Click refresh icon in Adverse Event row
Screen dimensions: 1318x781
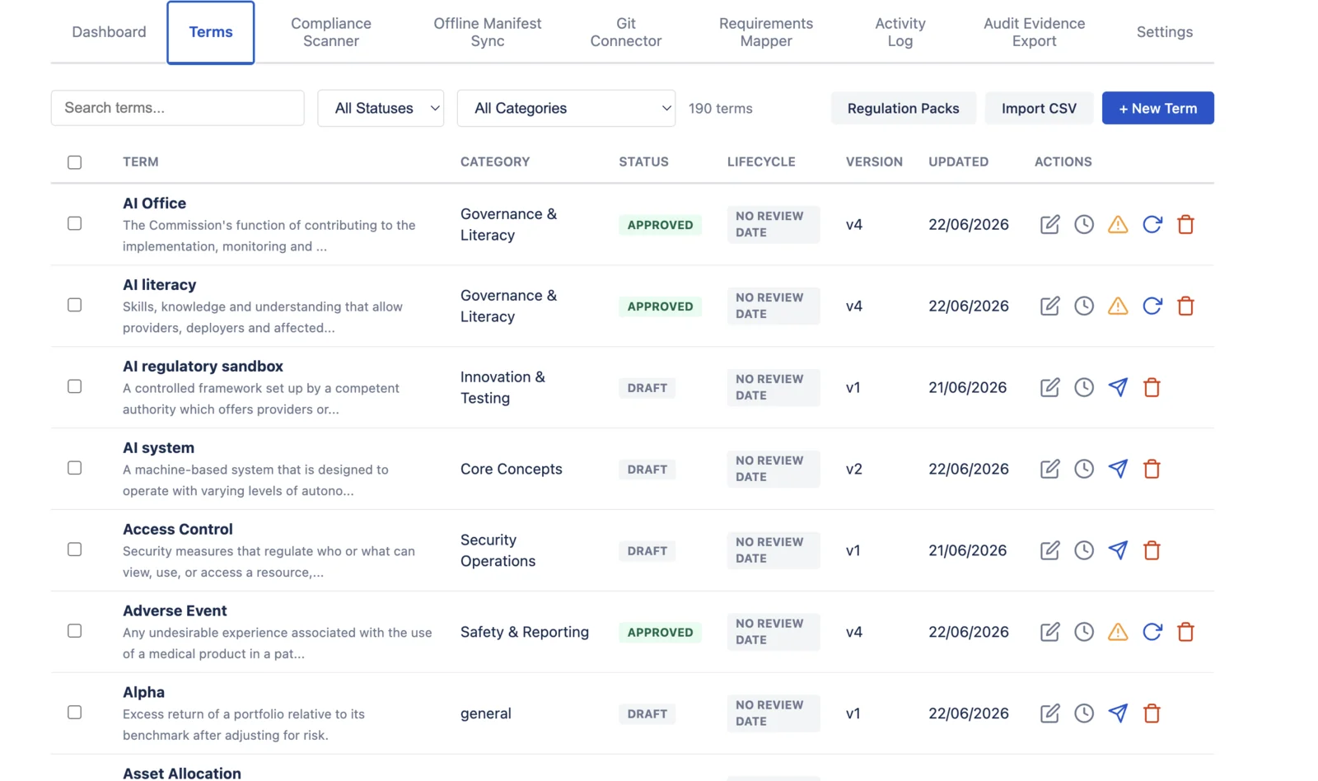pyautogui.click(x=1152, y=632)
